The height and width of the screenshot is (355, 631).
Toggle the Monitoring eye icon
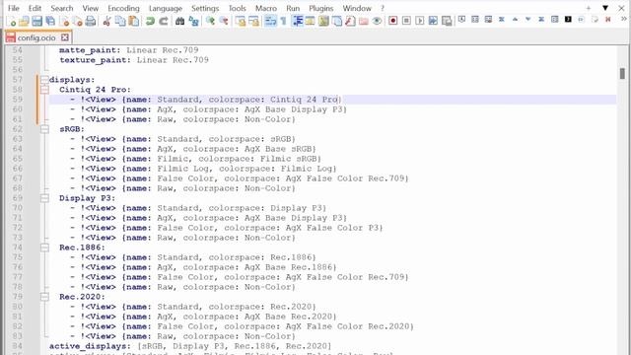pos(377,21)
